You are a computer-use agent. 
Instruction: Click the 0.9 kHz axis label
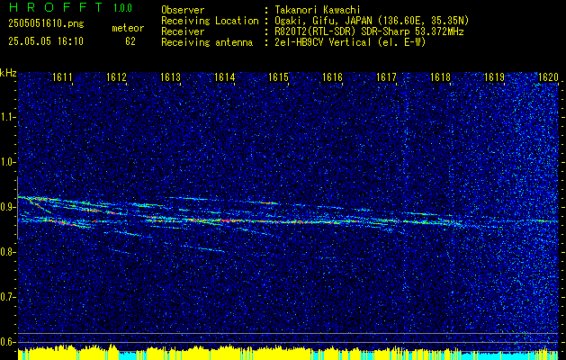[x=8, y=207]
